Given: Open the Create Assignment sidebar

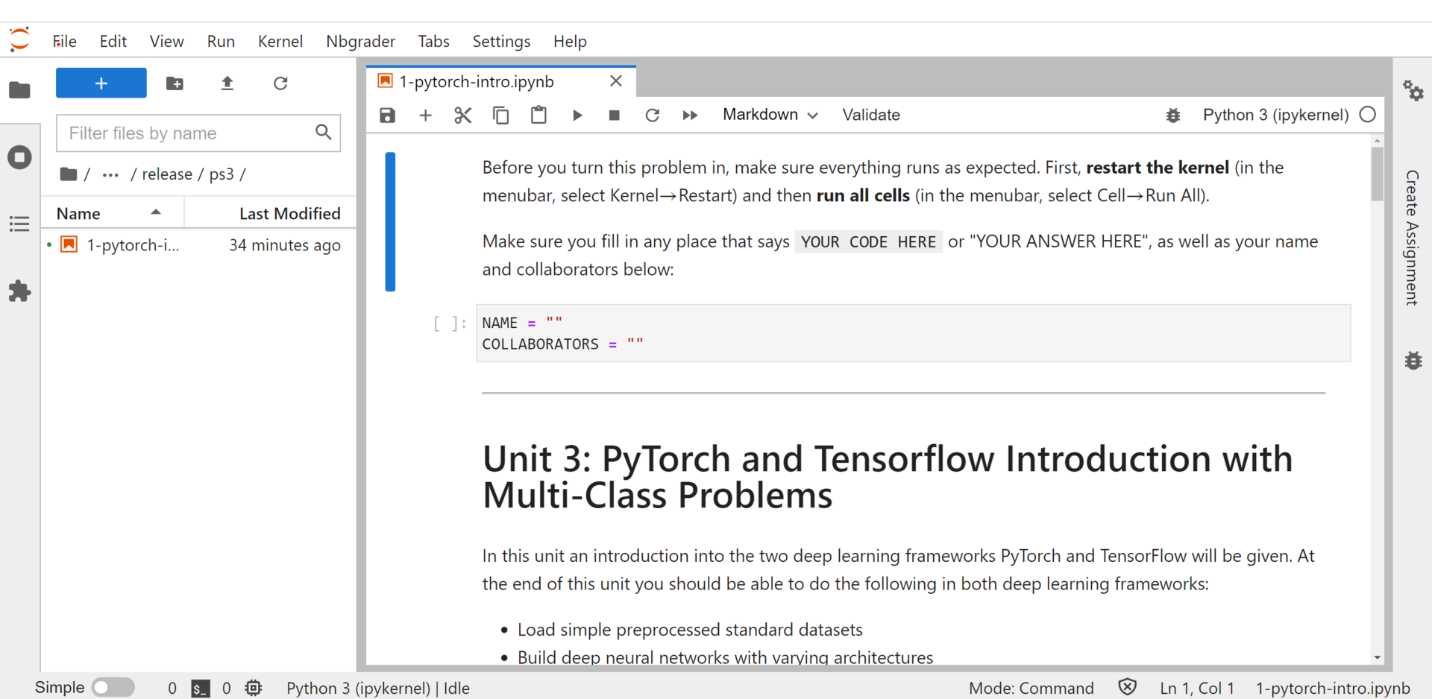Looking at the screenshot, I should tap(1412, 238).
